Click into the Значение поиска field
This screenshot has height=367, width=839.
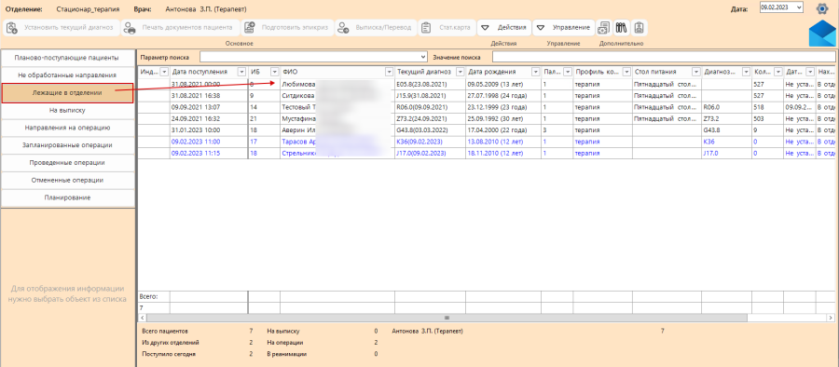pos(664,57)
